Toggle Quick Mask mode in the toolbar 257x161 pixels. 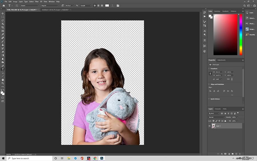(3, 98)
